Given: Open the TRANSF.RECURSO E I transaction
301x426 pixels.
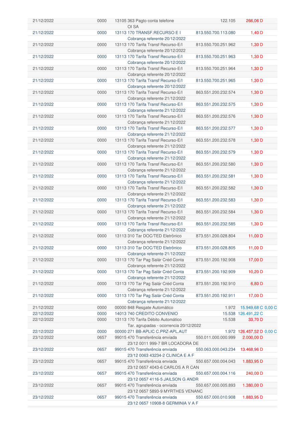Looking at the screenshot, I should 147,33.
